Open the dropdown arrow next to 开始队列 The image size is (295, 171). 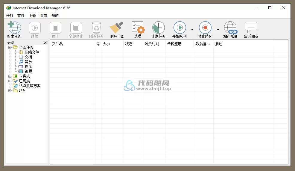click(192, 30)
